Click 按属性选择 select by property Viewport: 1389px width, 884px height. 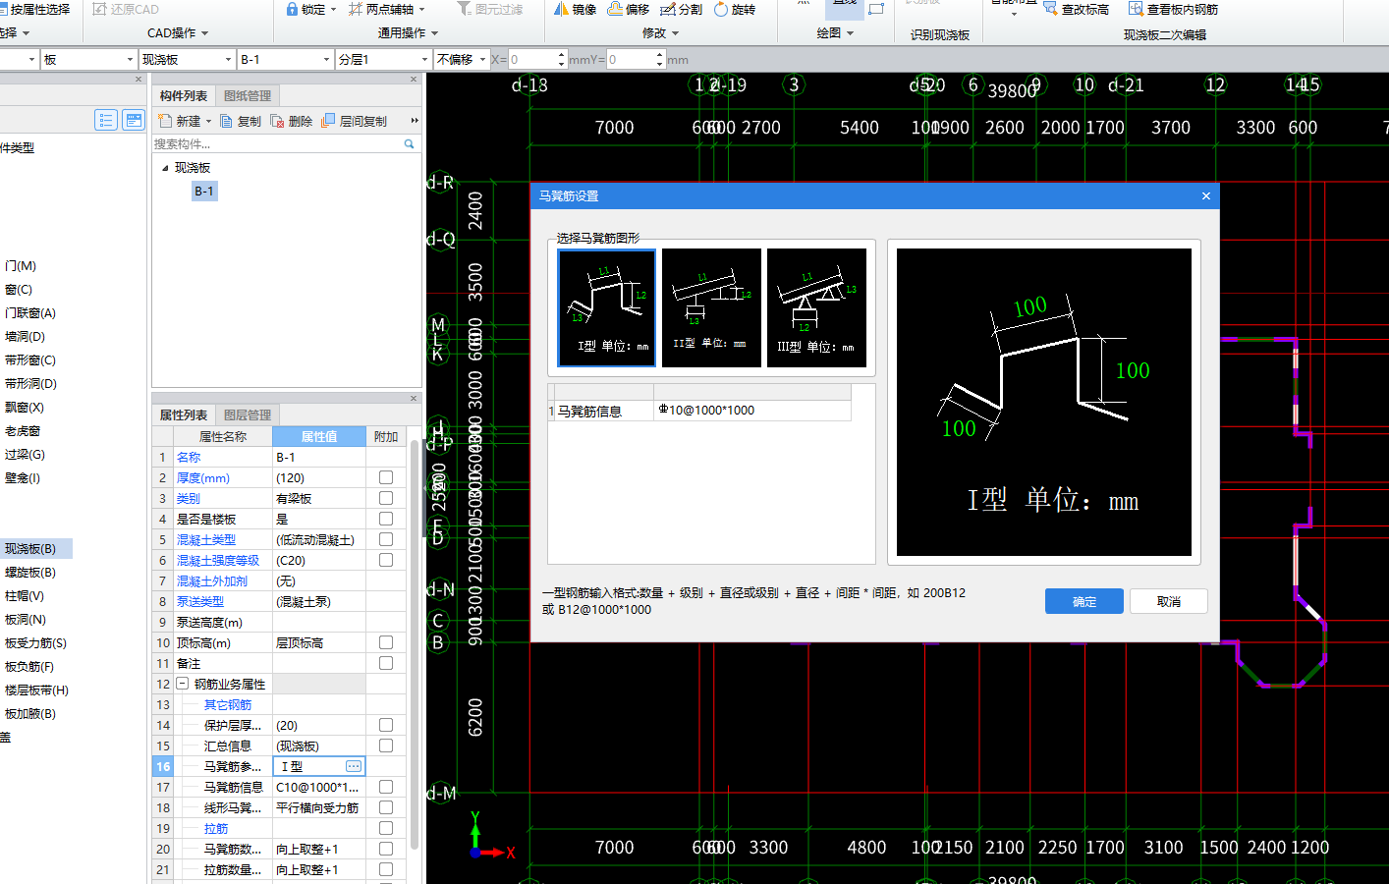click(35, 9)
